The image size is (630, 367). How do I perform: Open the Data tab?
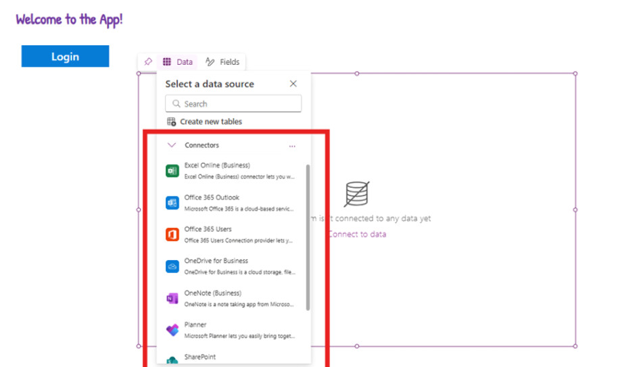177,62
